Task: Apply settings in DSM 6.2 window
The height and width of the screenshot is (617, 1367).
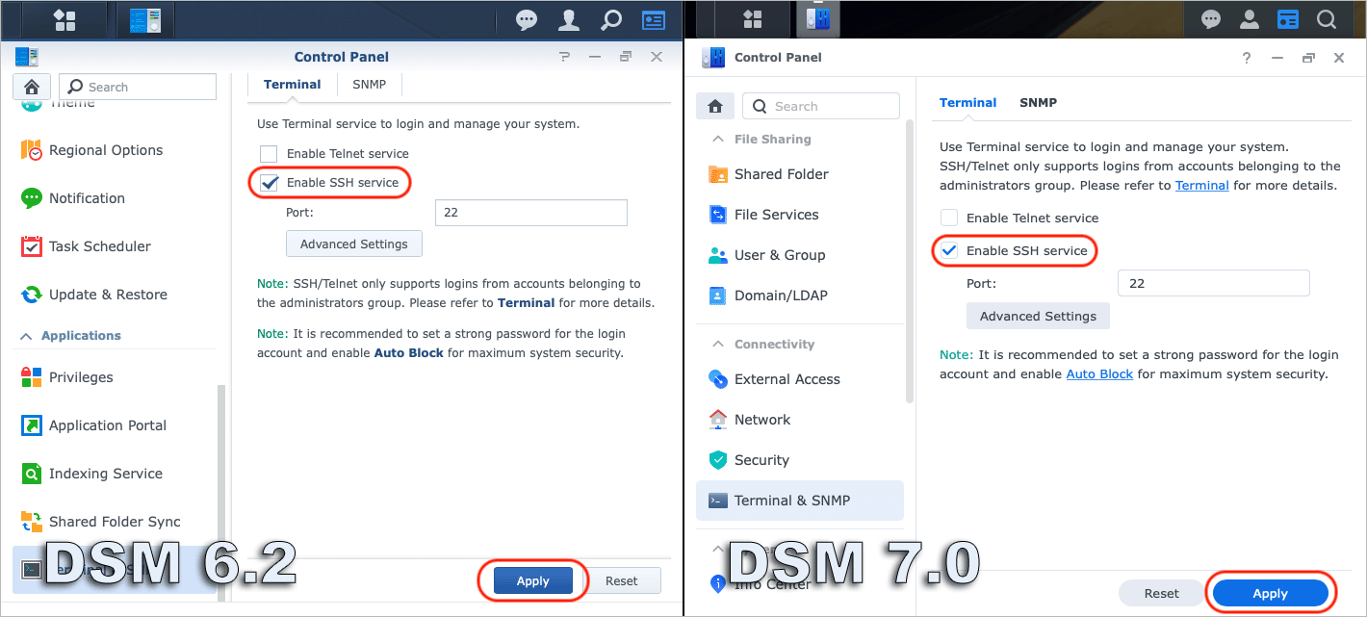Action: click(x=532, y=580)
